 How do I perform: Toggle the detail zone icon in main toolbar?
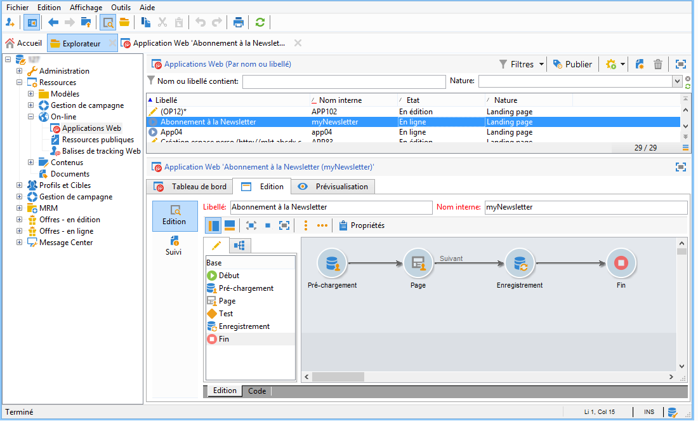pos(108,22)
